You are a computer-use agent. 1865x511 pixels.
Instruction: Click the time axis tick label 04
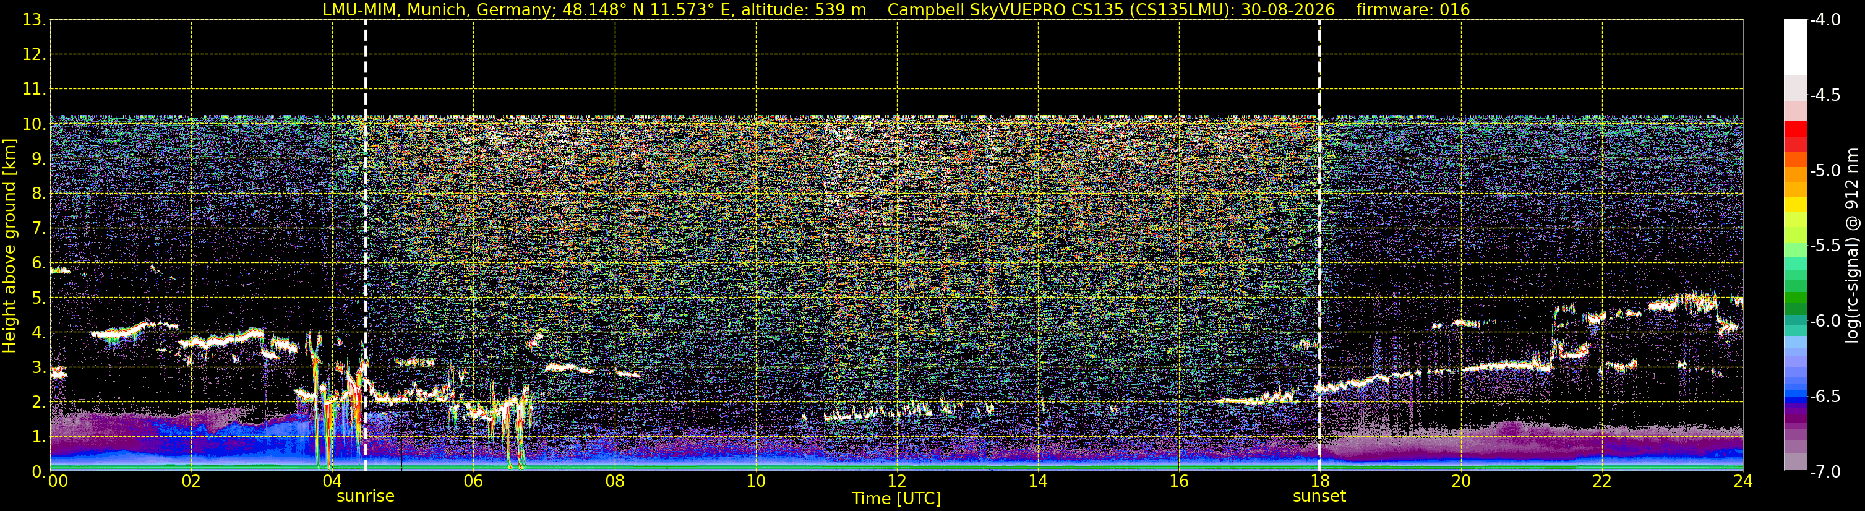[332, 481]
